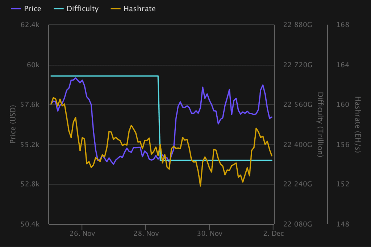Click the cyan difficulty step-down line
The height and width of the screenshot is (247, 371).
[158, 116]
